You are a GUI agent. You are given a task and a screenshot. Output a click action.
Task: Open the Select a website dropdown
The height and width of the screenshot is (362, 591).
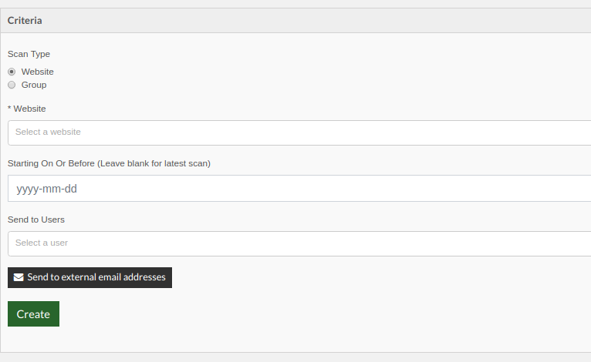pyautogui.click(x=299, y=132)
